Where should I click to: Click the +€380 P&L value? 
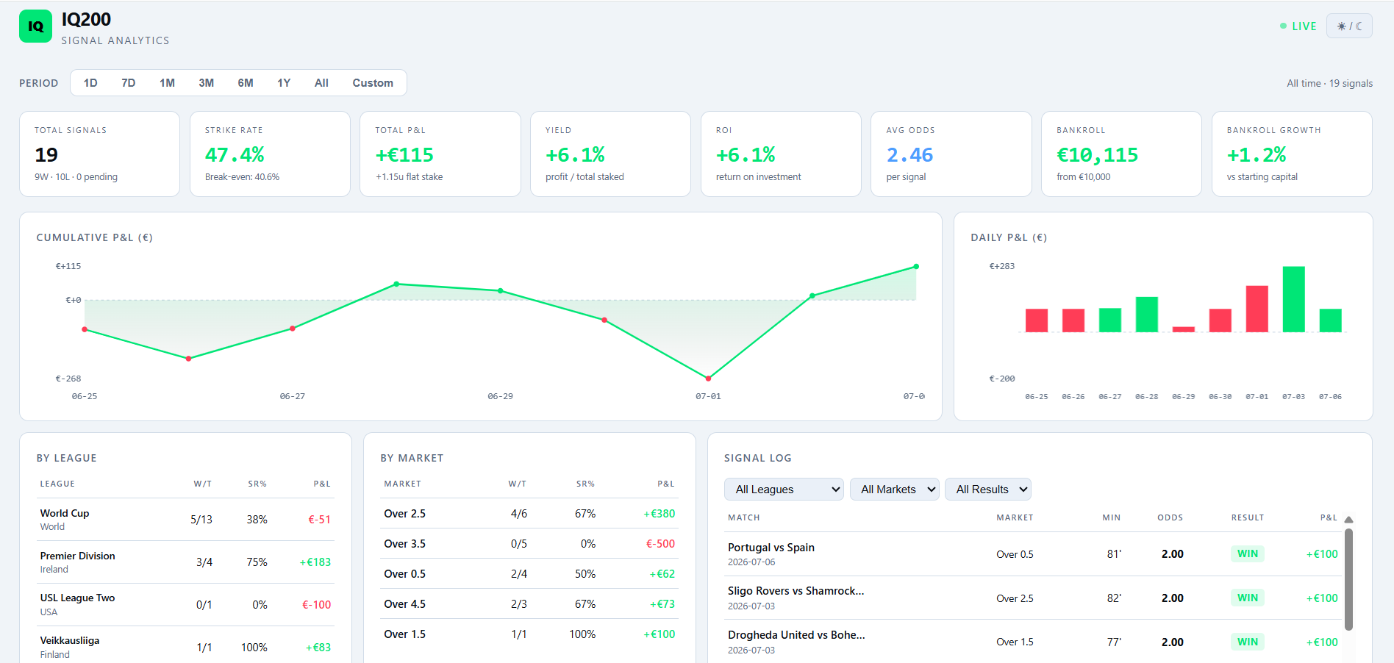[x=660, y=514]
